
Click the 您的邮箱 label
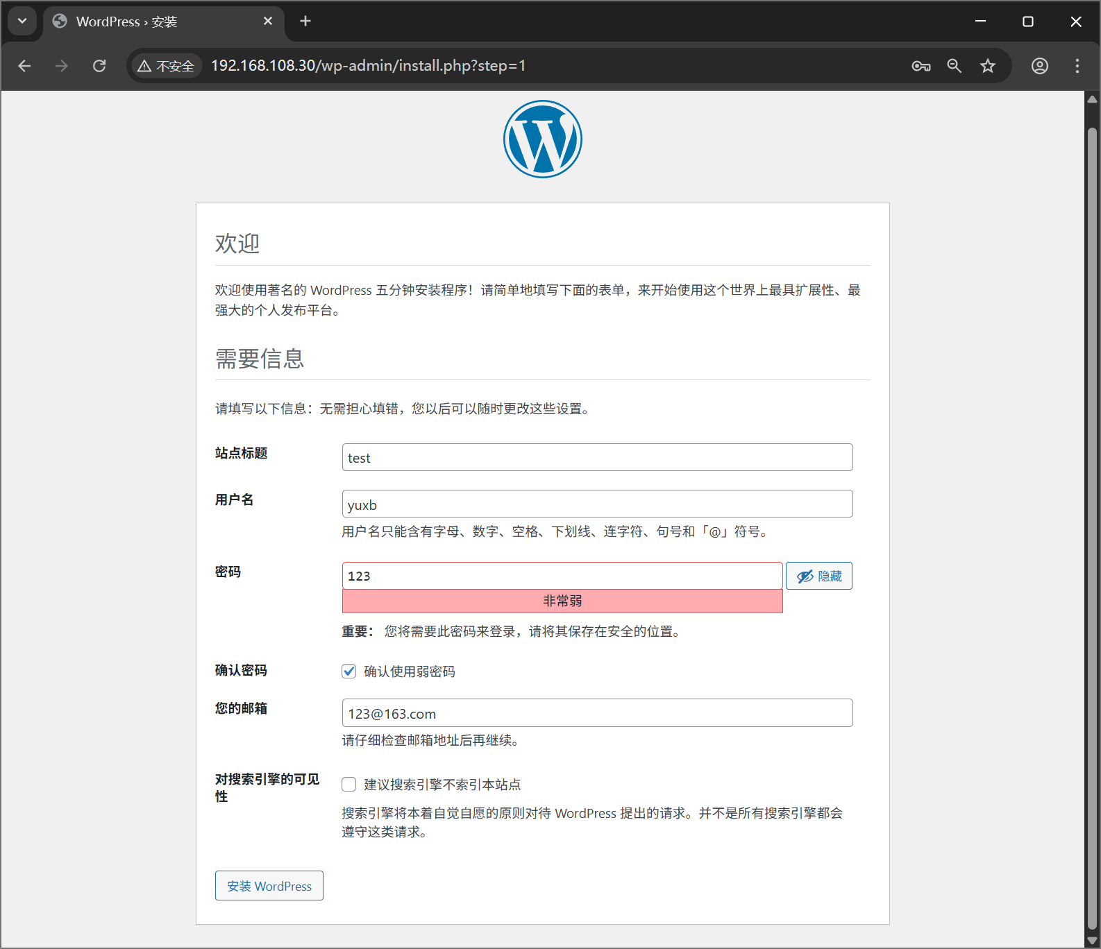coord(242,708)
